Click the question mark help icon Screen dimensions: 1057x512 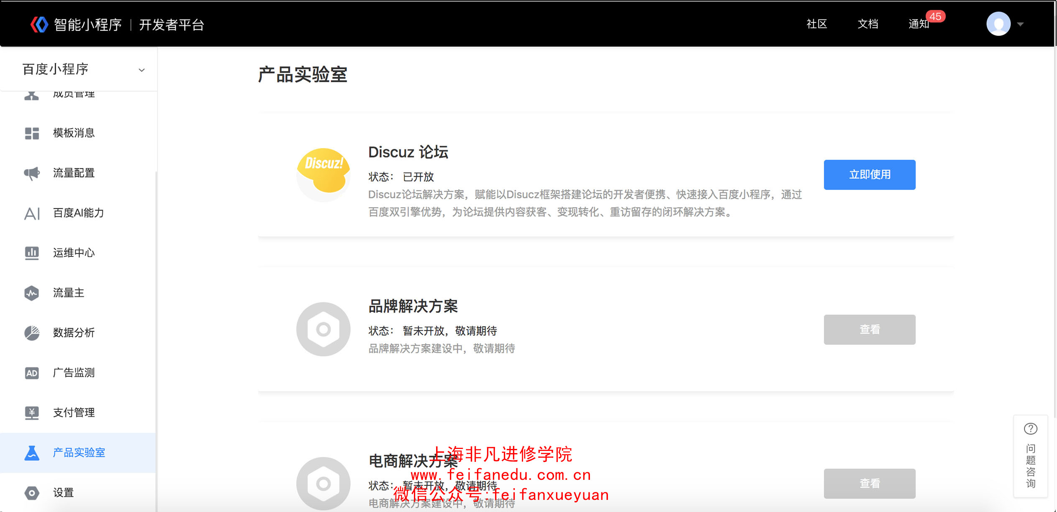click(x=1030, y=429)
